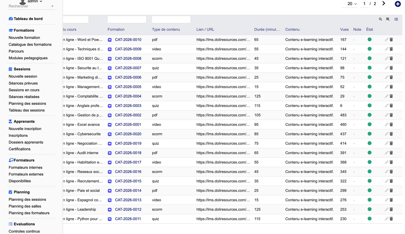Image resolution: width=405 pixels, height=234 pixels.
Task: Go to next page with right chevron
Action: [384, 3]
